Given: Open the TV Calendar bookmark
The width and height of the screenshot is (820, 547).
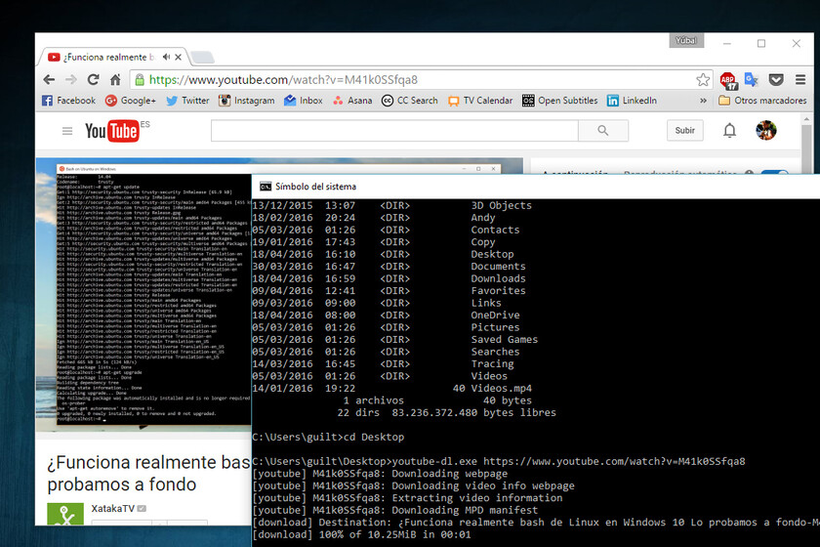Looking at the screenshot, I should [x=480, y=101].
